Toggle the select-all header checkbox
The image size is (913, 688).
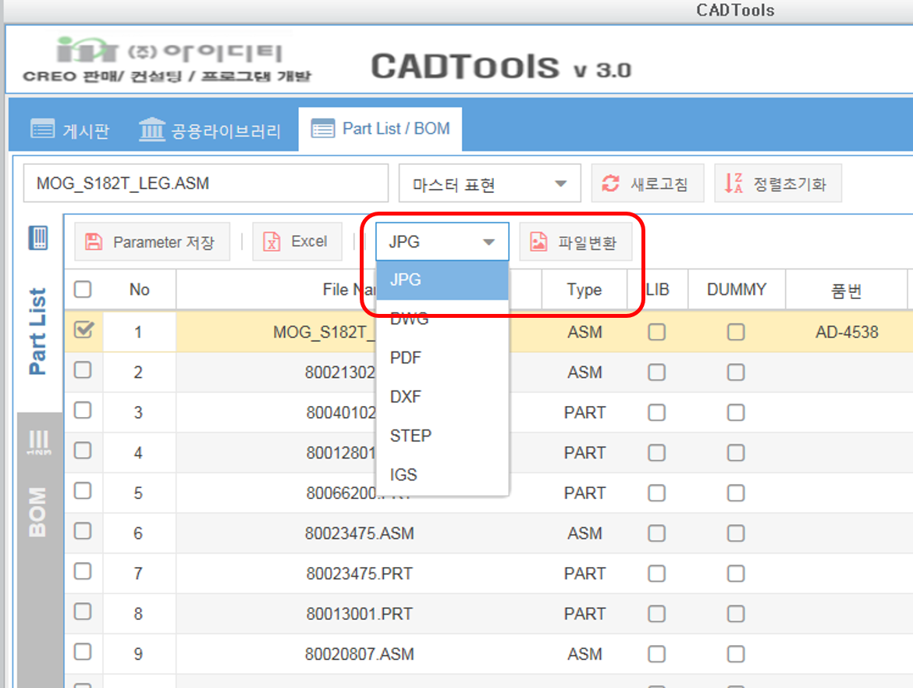[x=83, y=289]
